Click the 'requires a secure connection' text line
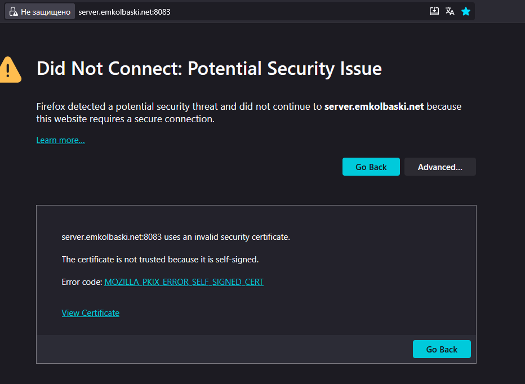 coord(125,119)
